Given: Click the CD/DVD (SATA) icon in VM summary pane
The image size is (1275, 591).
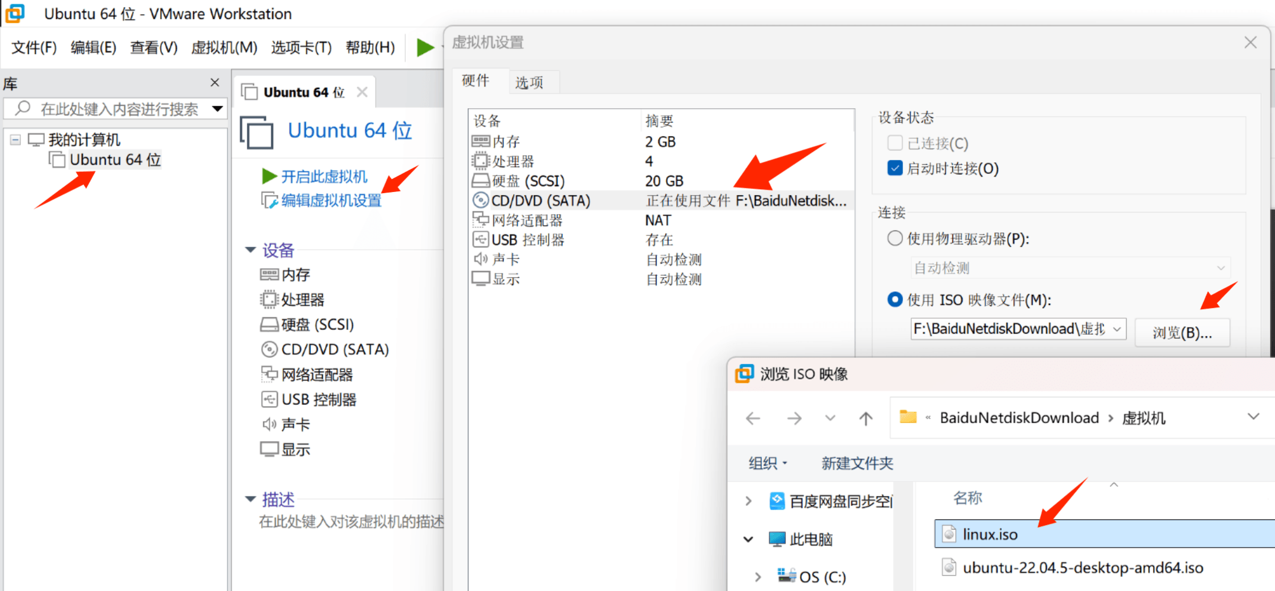Looking at the screenshot, I should tap(269, 350).
